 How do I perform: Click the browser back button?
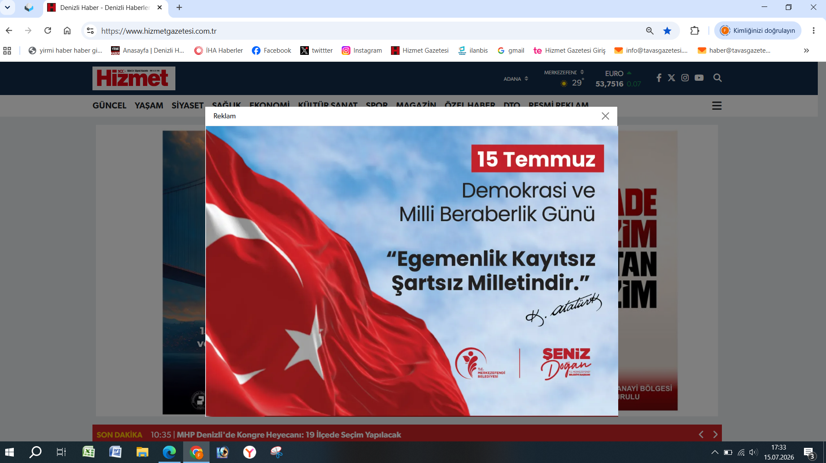point(9,31)
